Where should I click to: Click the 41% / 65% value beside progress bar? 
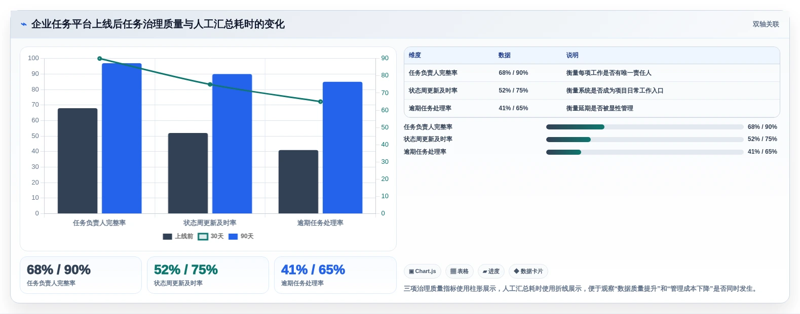click(x=763, y=152)
